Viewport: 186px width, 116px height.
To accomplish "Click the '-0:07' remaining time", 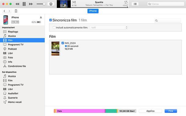I will pyautogui.click(x=125, y=6).
